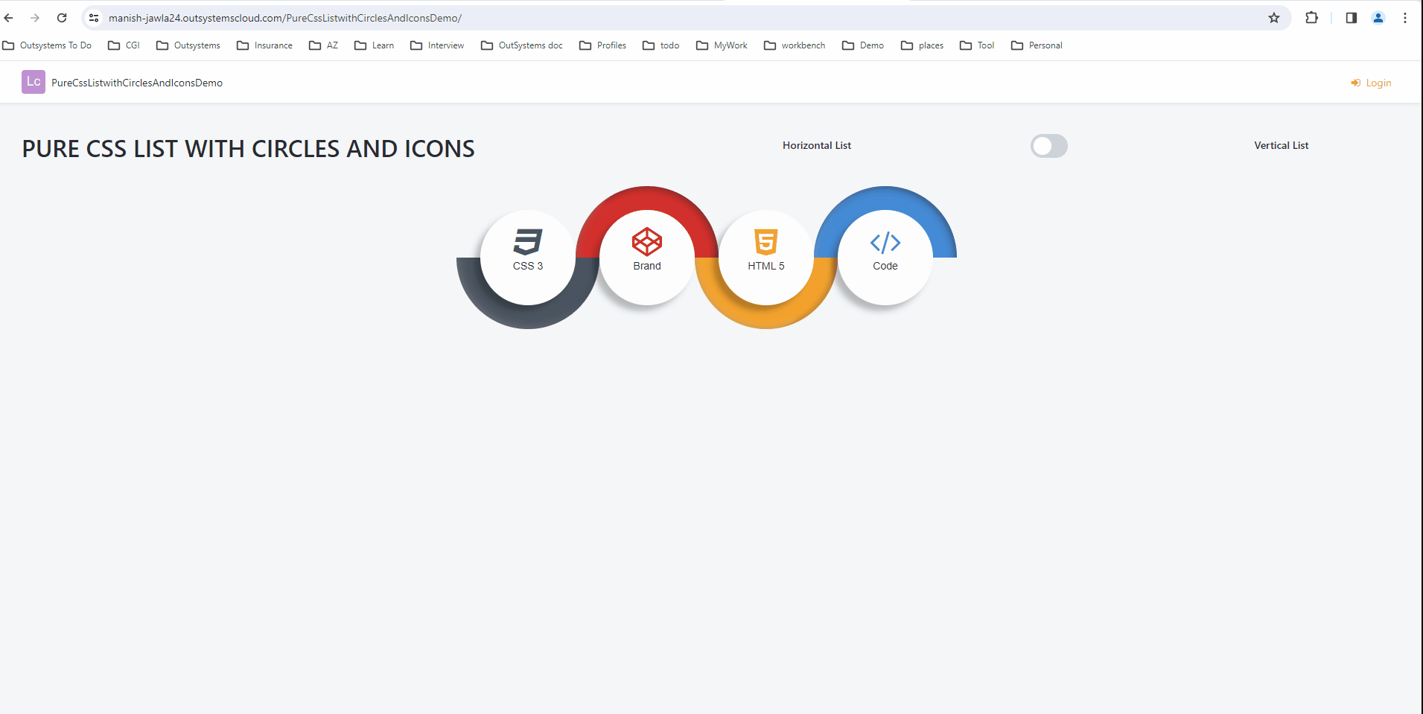This screenshot has height=714, width=1423.
Task: Open AZ bookmark folder
Action: click(324, 45)
